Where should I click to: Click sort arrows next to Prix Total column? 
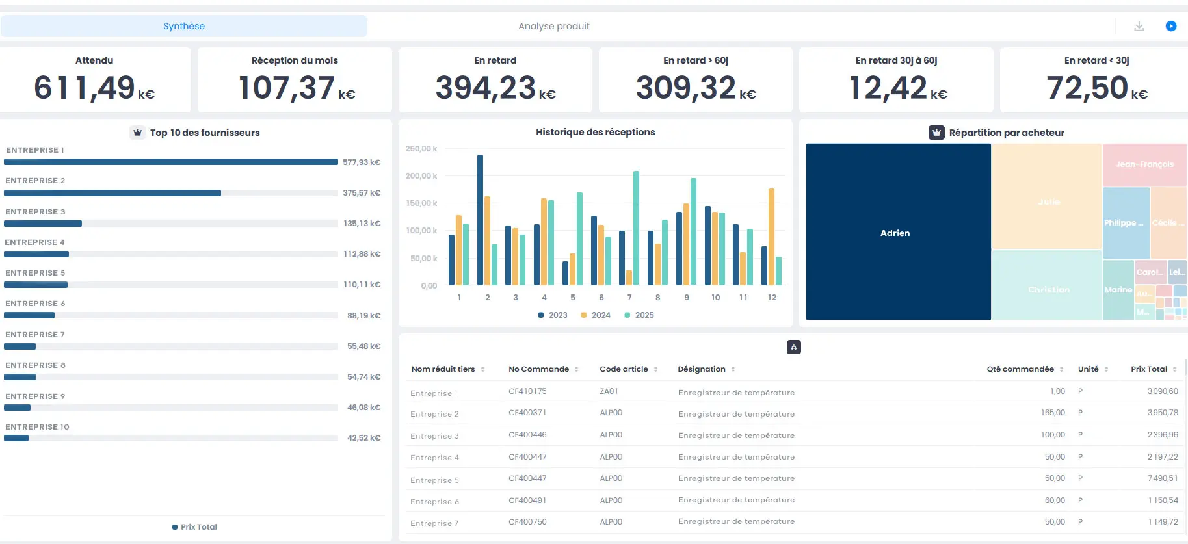[1174, 369]
